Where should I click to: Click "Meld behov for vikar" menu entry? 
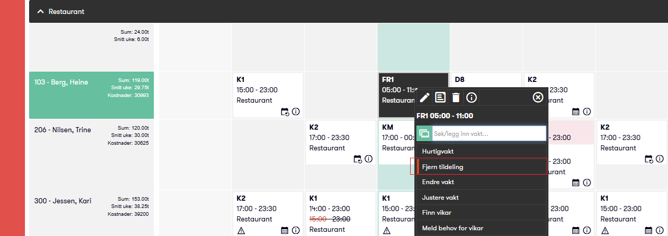[x=453, y=228]
